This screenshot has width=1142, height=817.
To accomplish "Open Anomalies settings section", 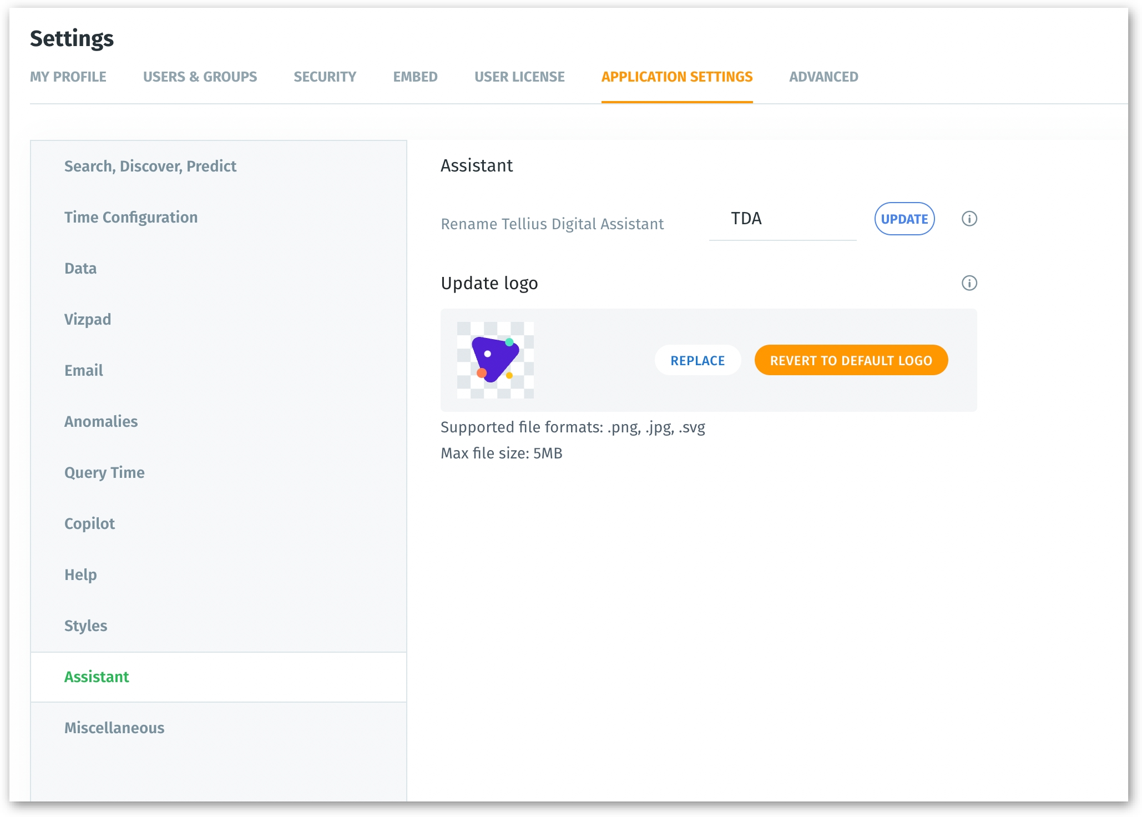I will (101, 422).
